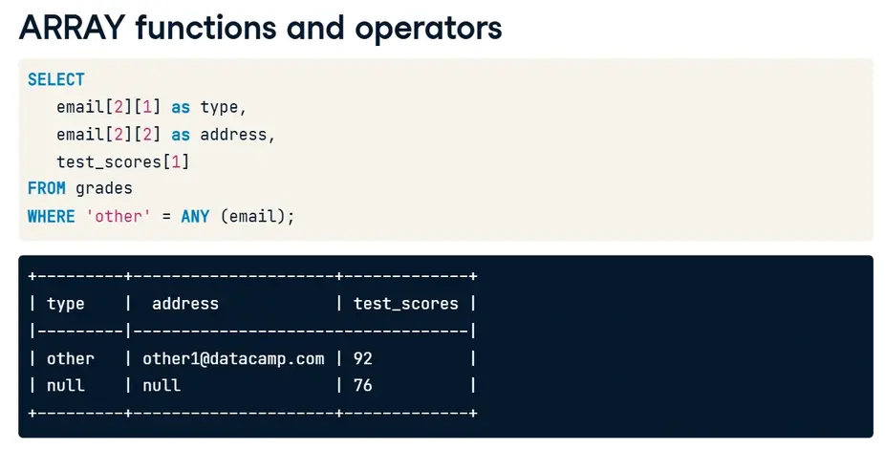Viewport: 885px width, 450px height.
Task: Click the 'other1@datacamp.com' result cell
Action: point(233,359)
